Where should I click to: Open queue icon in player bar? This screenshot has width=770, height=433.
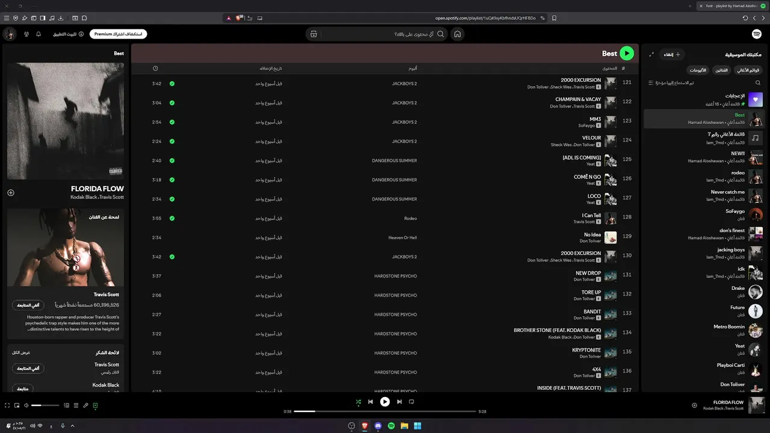coord(76,405)
